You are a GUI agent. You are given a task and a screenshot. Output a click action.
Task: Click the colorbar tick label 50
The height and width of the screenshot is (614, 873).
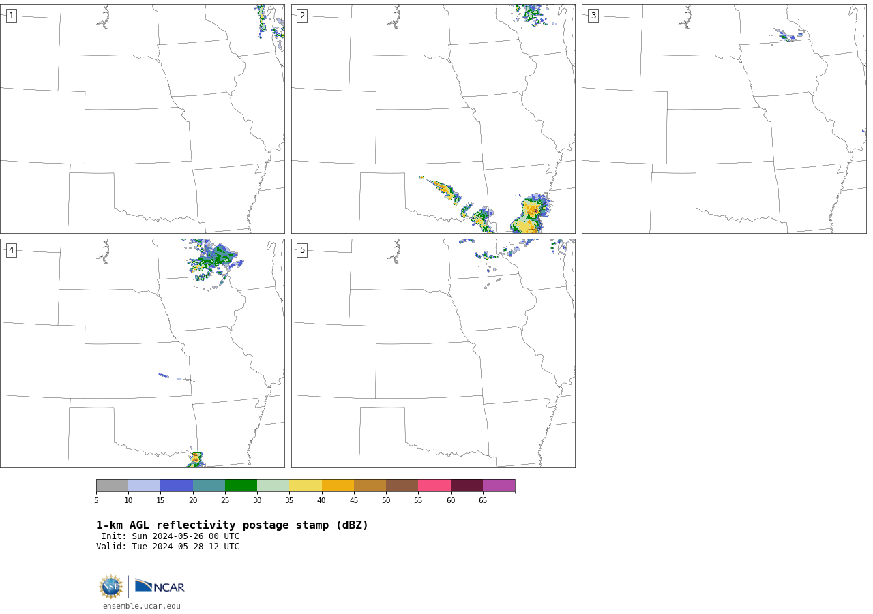386,501
